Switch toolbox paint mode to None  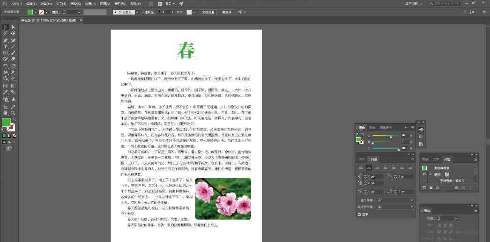click(14, 136)
